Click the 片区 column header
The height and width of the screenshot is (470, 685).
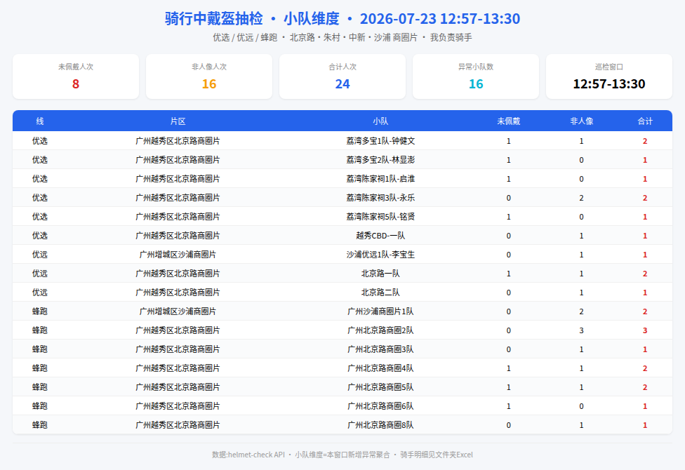[178, 121]
